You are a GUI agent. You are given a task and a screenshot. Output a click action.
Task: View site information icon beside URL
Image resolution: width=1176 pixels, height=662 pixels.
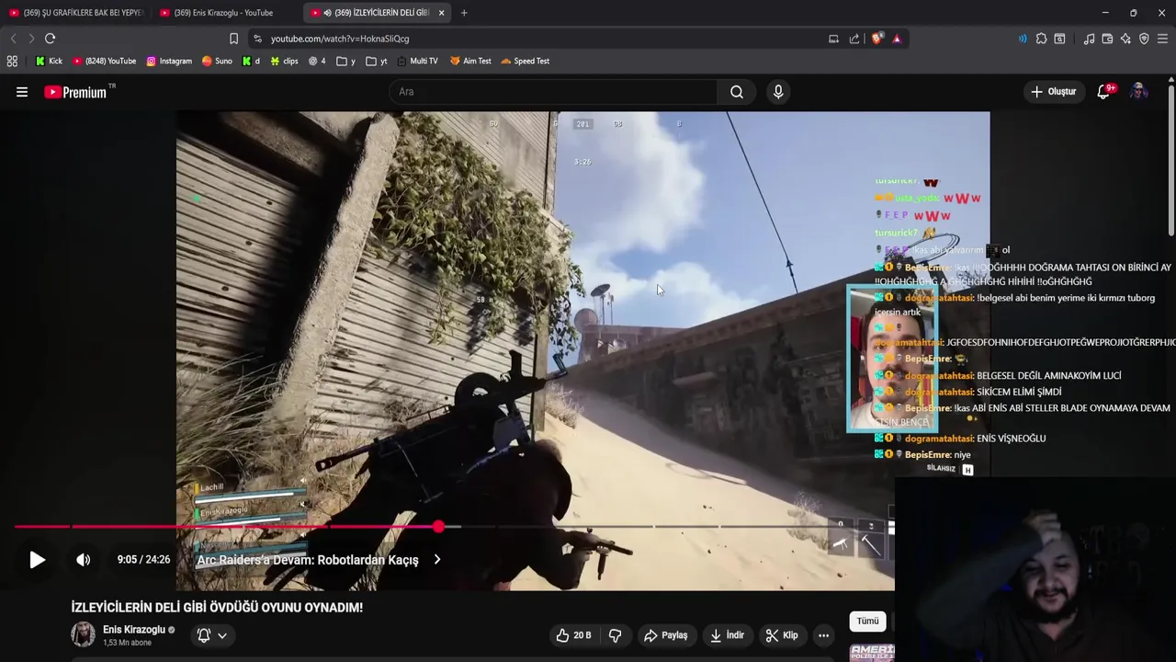(257, 39)
